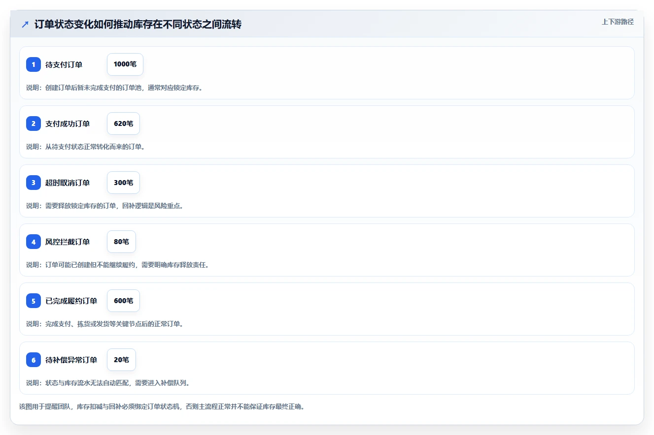Click the 300笔 value chip
Viewport: 654px width, 435px height.
[x=123, y=183]
